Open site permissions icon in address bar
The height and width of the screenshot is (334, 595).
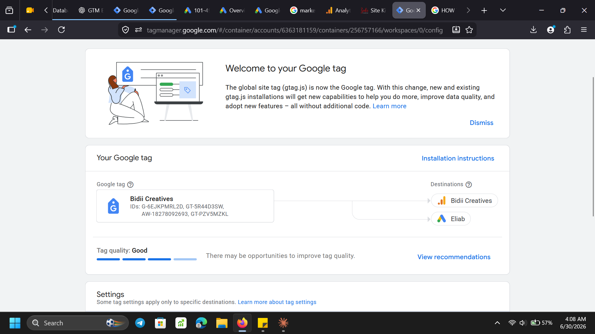pyautogui.click(x=139, y=30)
